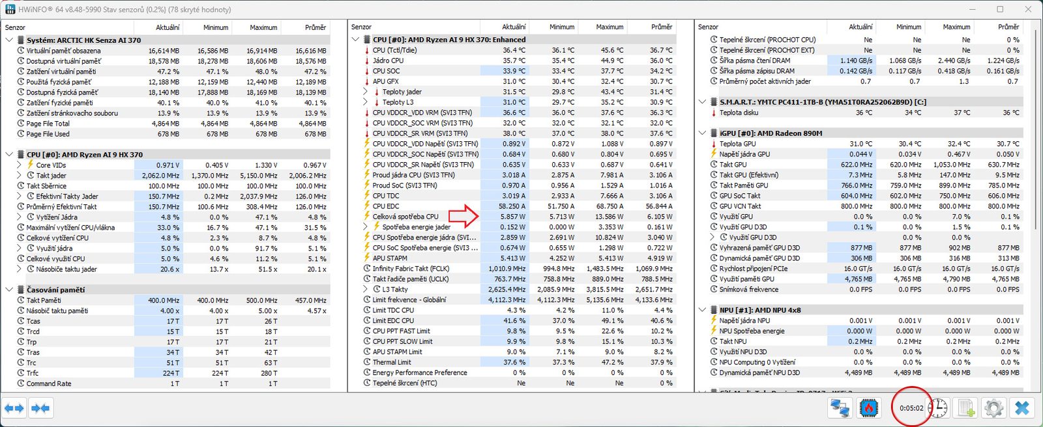Click the chip with flame toolbar icon
The width and height of the screenshot is (1043, 427).
coord(869,408)
